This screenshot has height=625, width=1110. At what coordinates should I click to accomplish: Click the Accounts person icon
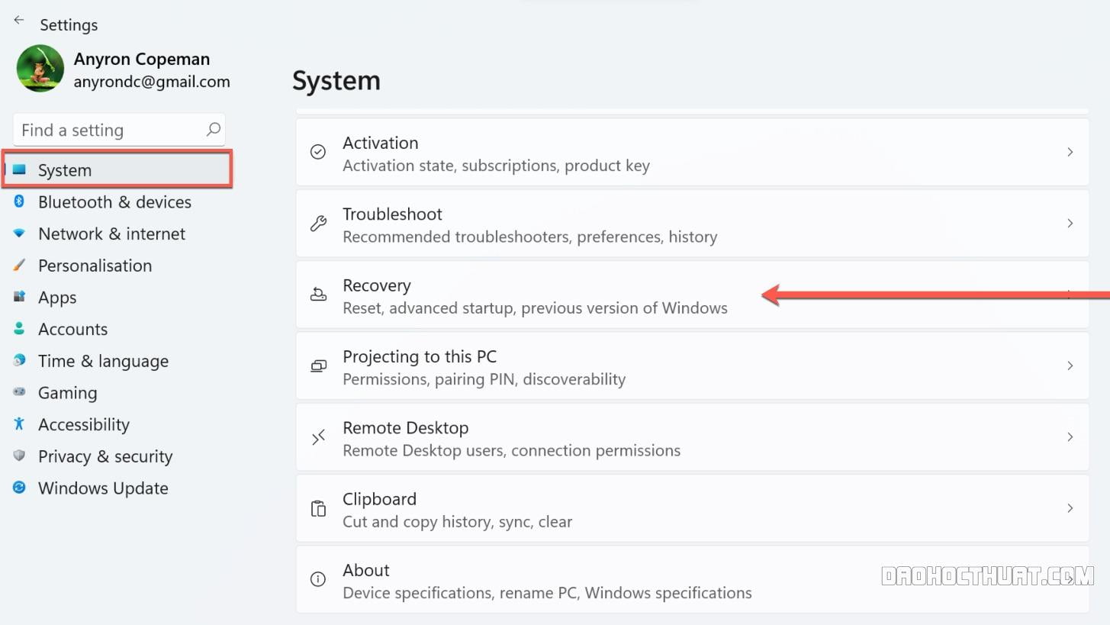20,329
